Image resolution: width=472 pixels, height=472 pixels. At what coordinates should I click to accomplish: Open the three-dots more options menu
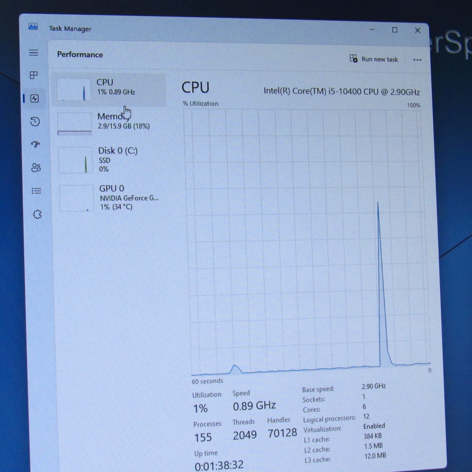pos(417,60)
